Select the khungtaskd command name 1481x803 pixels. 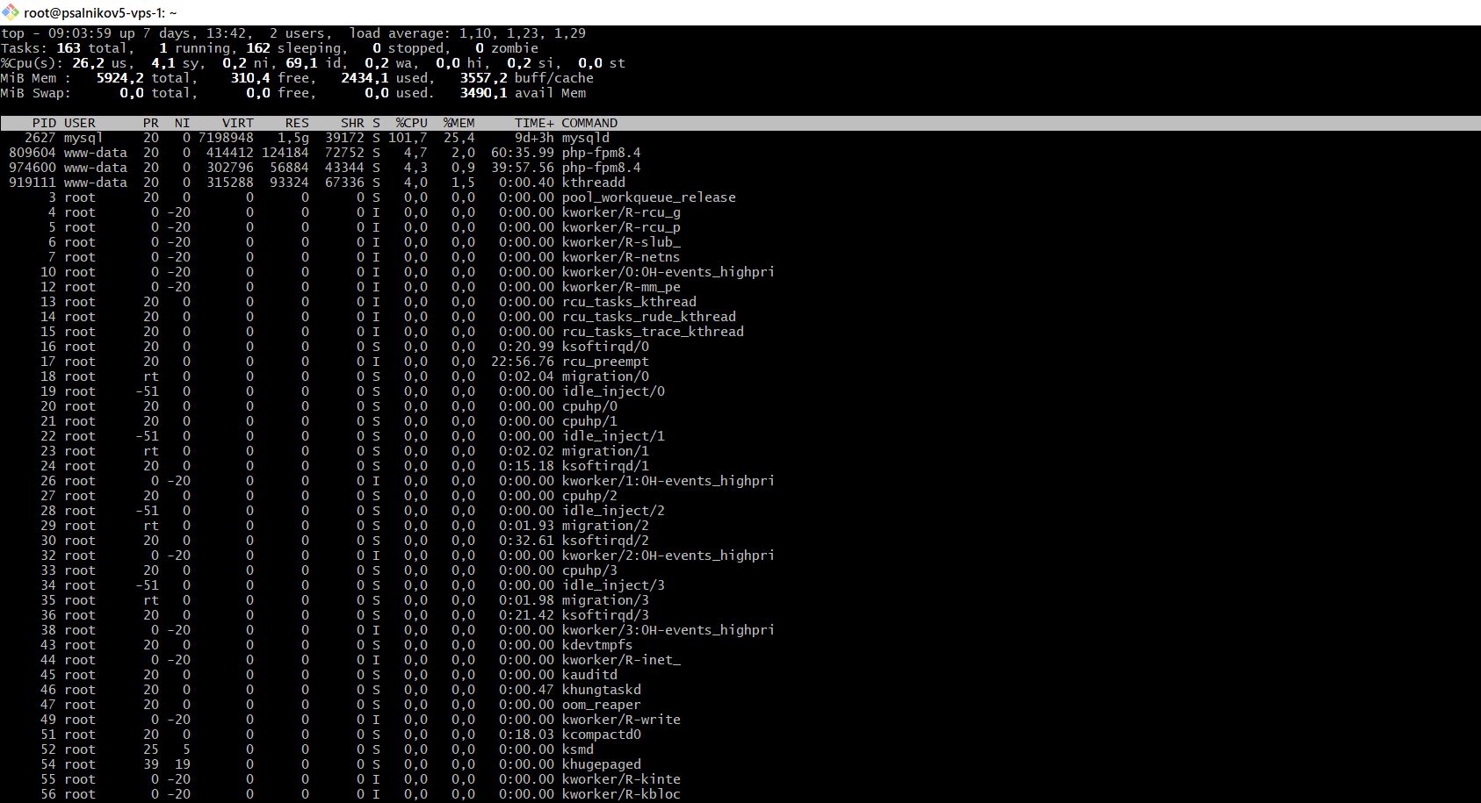point(602,690)
